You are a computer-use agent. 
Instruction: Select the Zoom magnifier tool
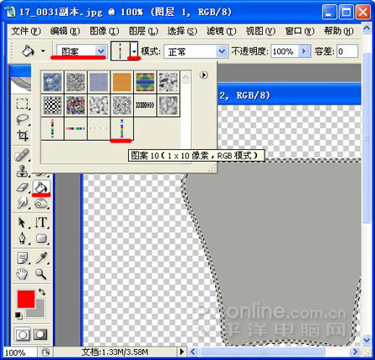[40, 273]
